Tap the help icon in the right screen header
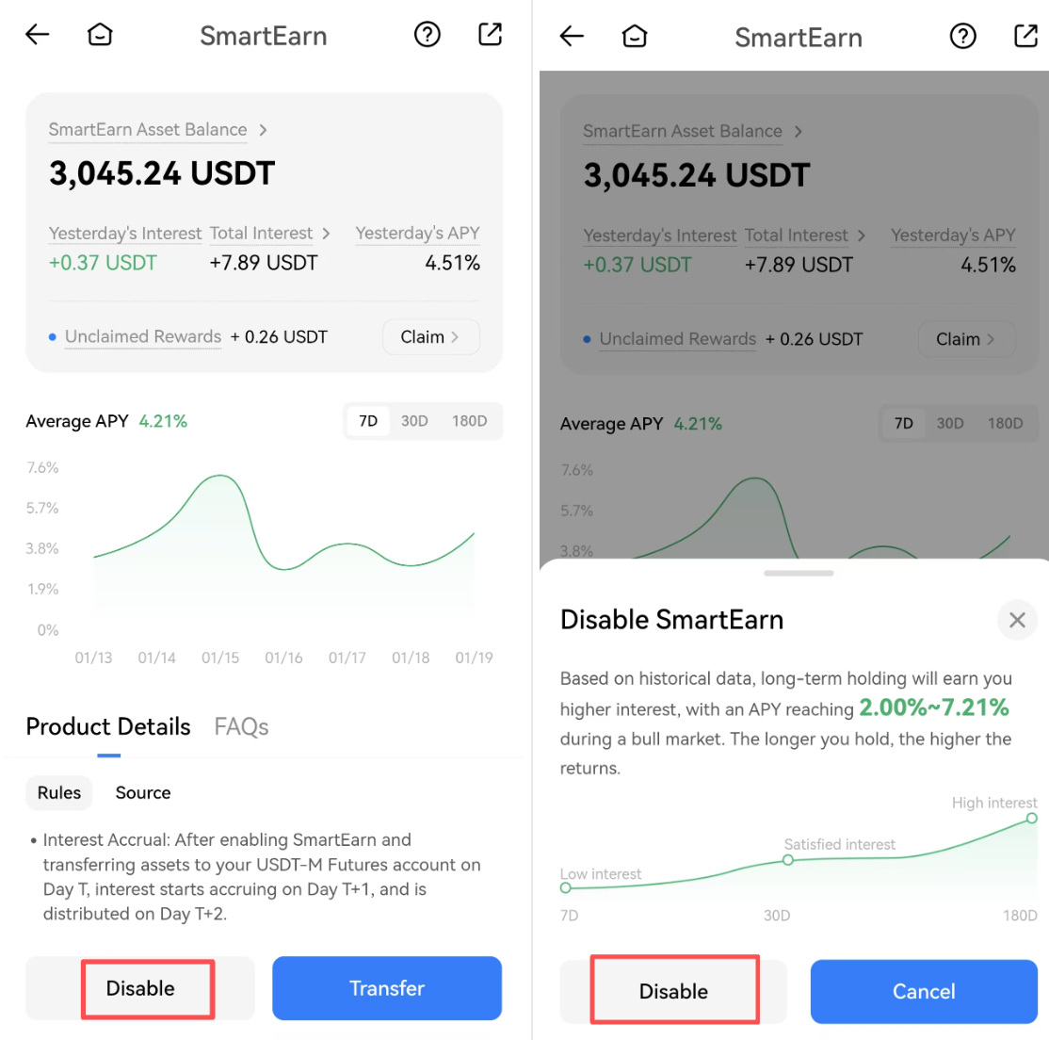The width and height of the screenshot is (1049, 1040). point(962,37)
